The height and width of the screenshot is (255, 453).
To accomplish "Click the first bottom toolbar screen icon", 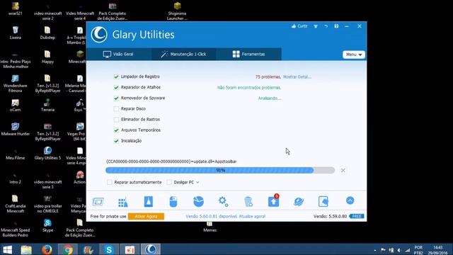I will tap(98, 201).
